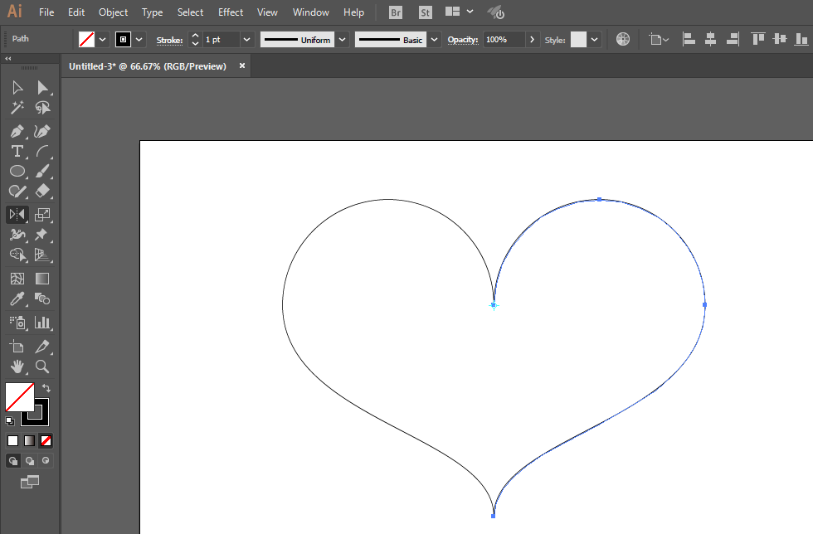Viewport: 813px width, 534px height.
Task: Enable Draw Inside mode
Action: tap(46, 460)
